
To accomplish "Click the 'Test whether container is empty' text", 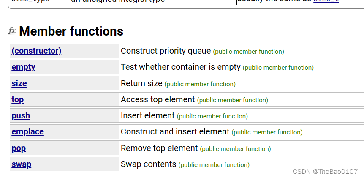I will point(180,67).
